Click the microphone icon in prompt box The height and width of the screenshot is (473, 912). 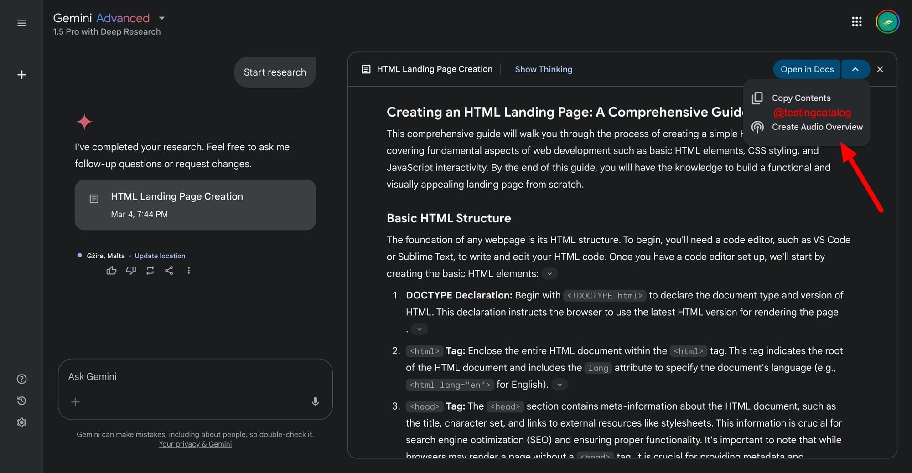[315, 401]
